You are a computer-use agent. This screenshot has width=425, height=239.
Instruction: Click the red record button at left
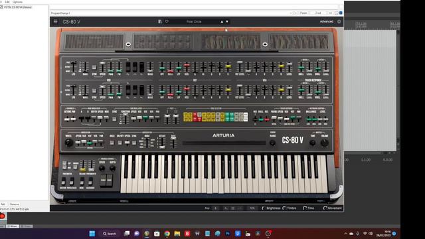click(2, 216)
